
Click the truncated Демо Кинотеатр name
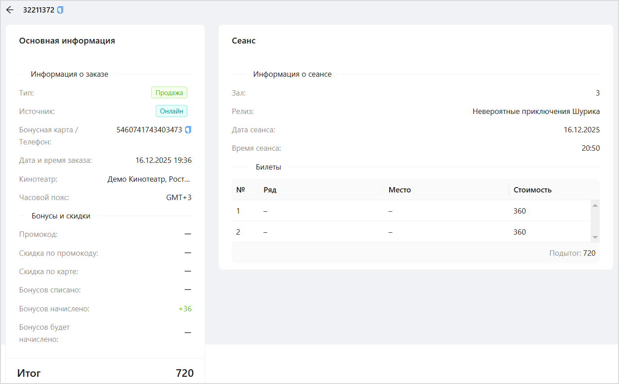[149, 179]
